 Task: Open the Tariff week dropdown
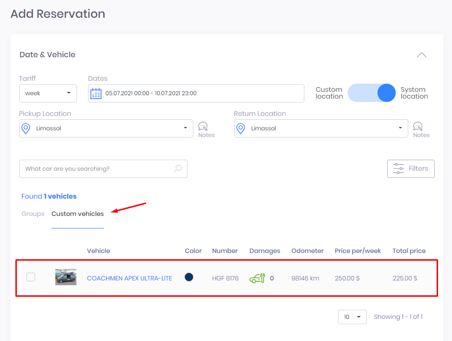(48, 93)
